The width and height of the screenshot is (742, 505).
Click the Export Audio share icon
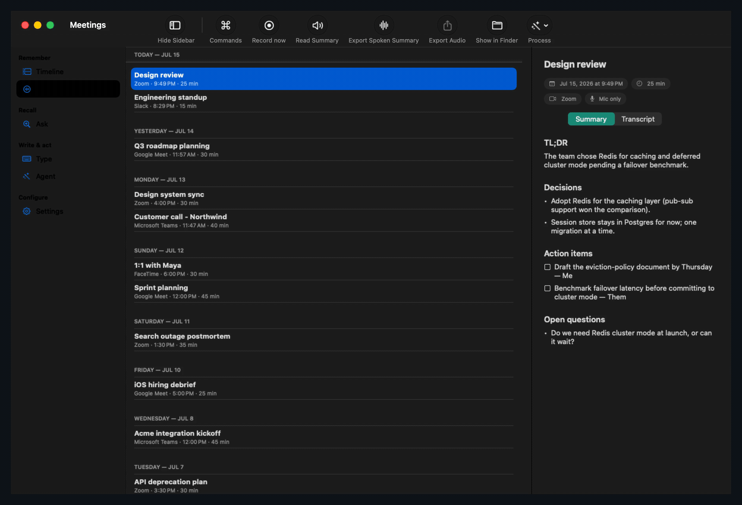pos(447,25)
